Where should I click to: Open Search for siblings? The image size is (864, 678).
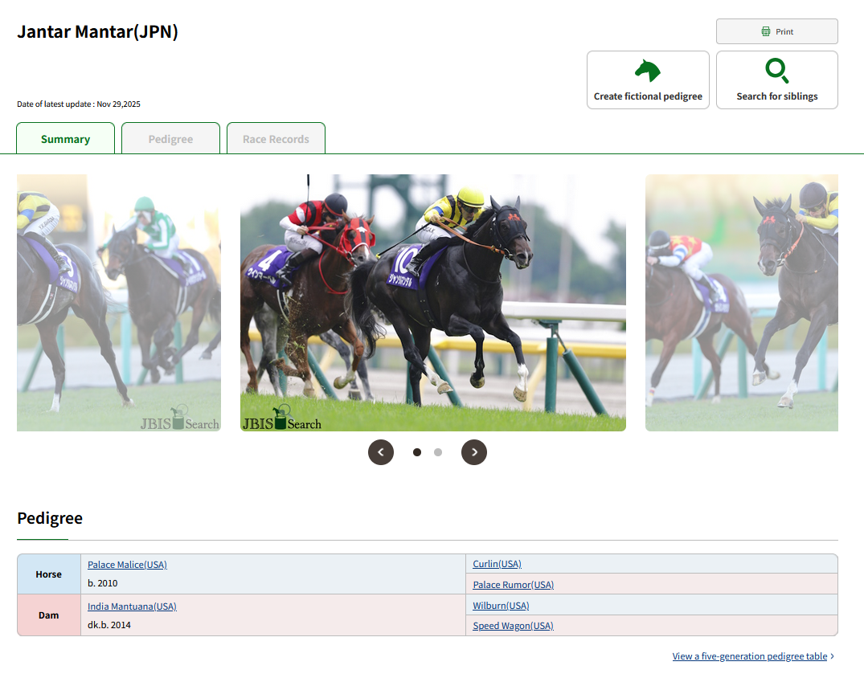tap(777, 80)
